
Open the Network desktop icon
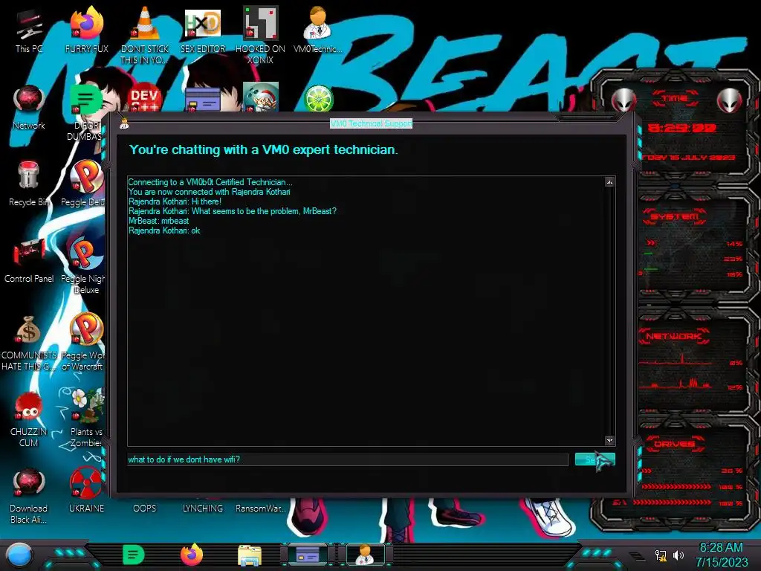pyautogui.click(x=29, y=107)
